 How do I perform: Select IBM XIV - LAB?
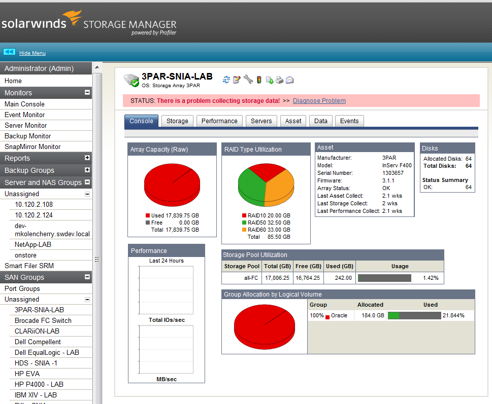tap(36, 395)
